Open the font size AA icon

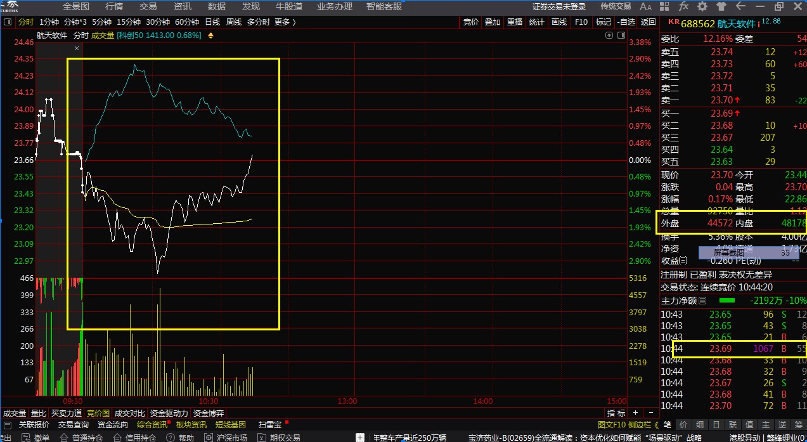click(x=645, y=6)
